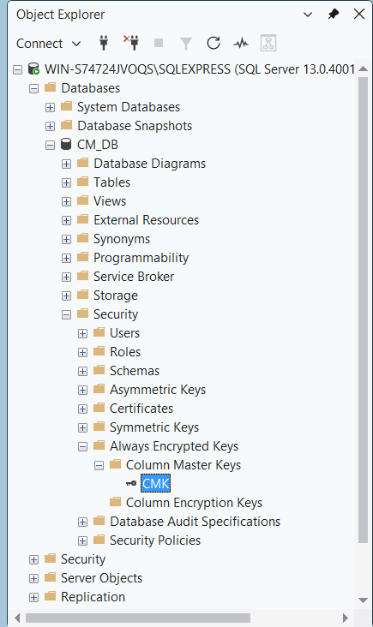Viewport: 373px width, 627px height.
Task: Click the key icon beside CMK
Action: (131, 483)
